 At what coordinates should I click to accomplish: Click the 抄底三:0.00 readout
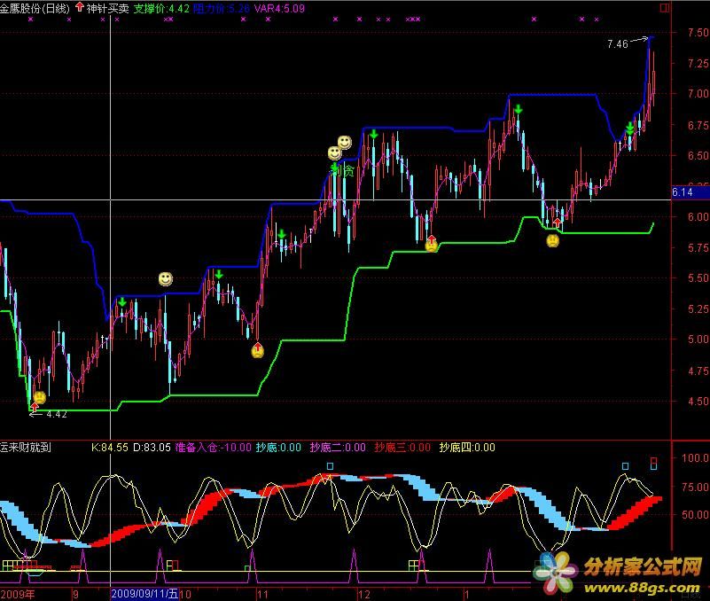coord(402,448)
